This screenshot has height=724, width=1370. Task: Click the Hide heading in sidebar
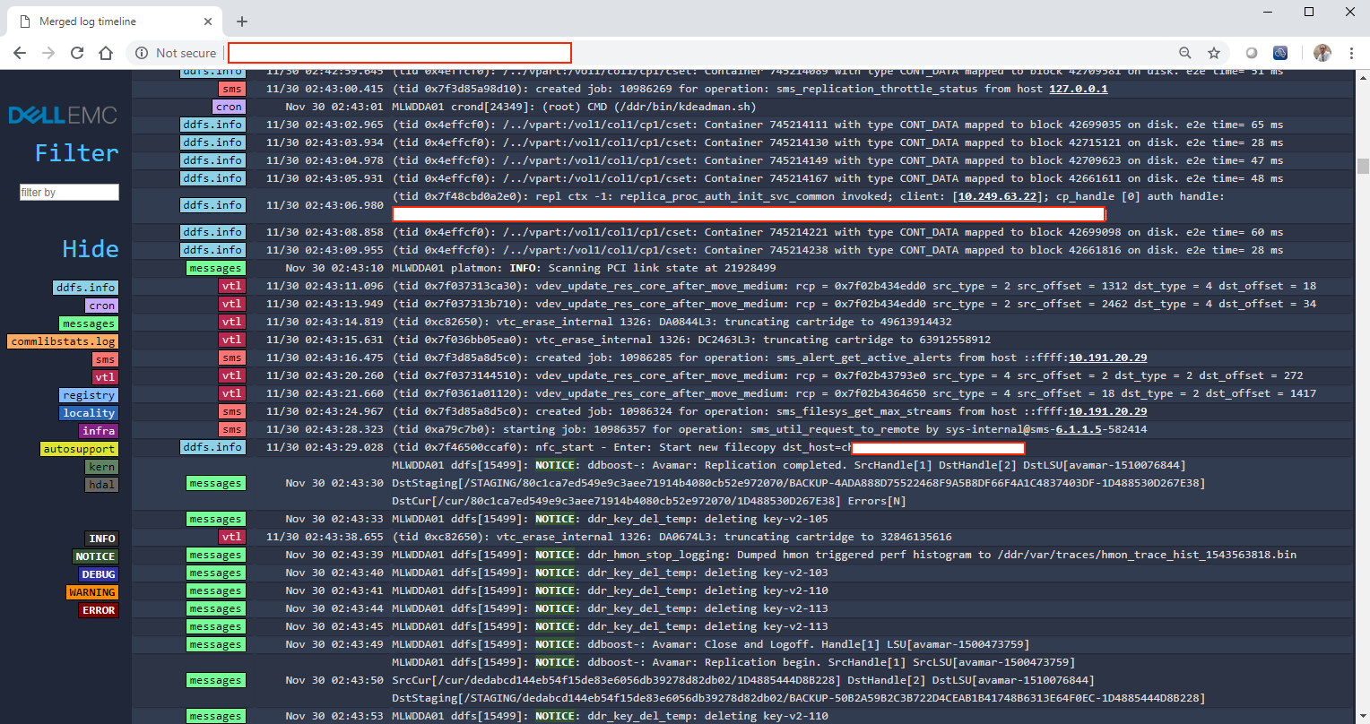coord(90,248)
